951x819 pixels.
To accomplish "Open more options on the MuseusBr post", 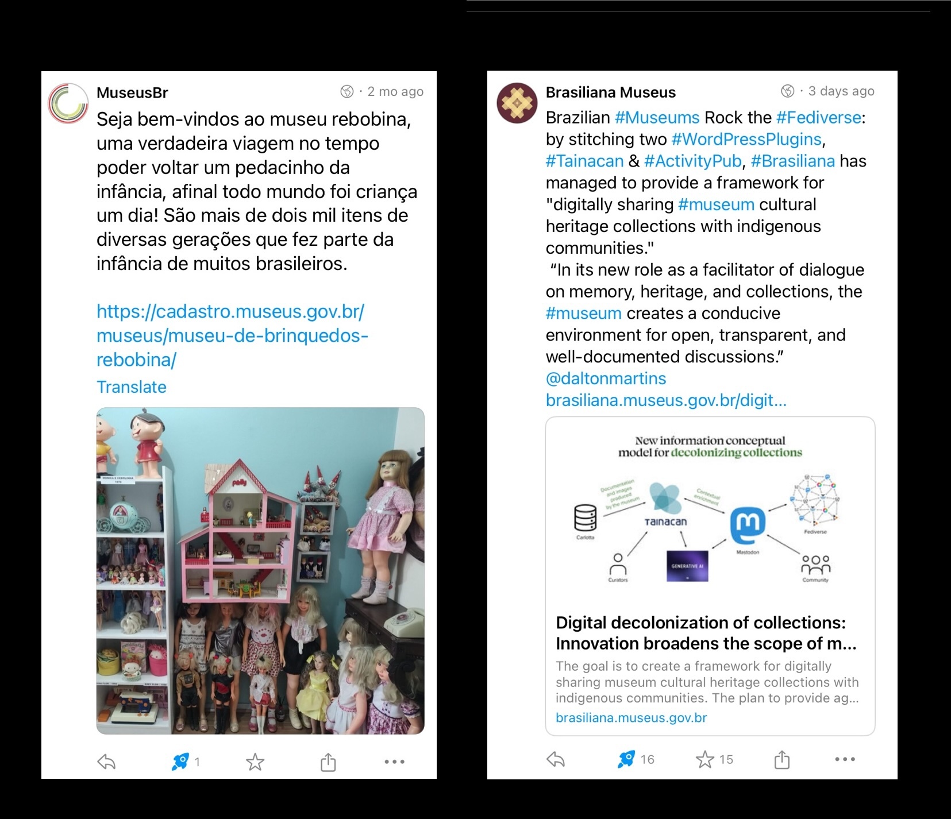I will point(394,762).
